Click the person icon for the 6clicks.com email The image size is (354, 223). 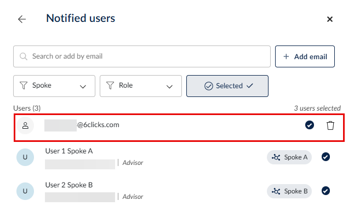pyautogui.click(x=25, y=125)
